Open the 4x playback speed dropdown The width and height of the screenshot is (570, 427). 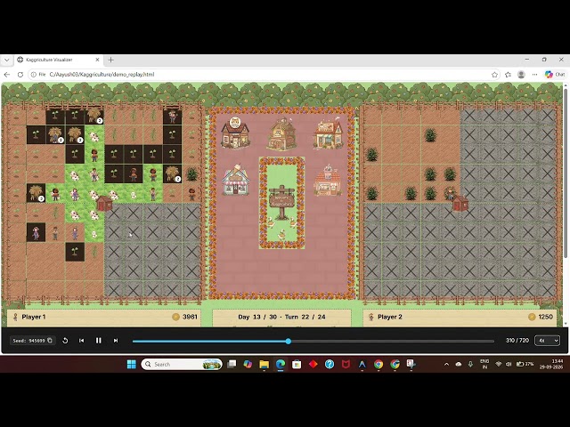(548, 340)
